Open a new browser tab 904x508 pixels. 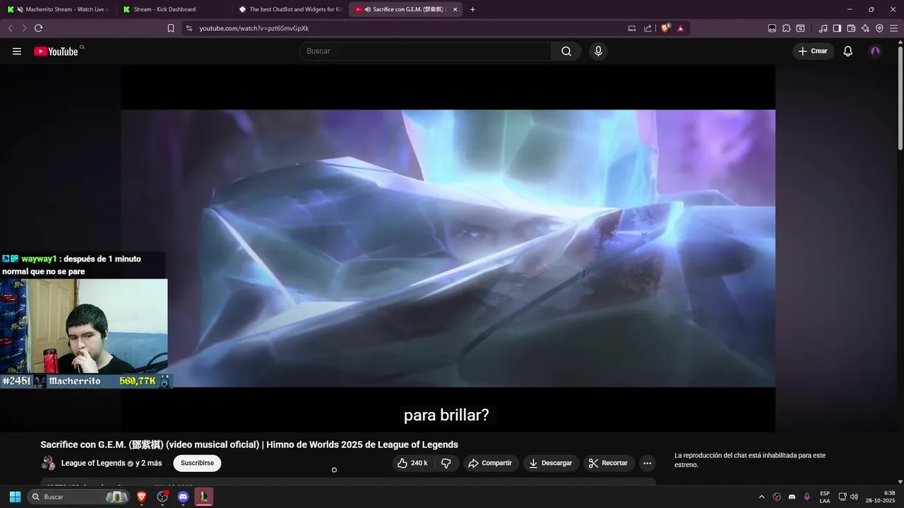[x=472, y=9]
